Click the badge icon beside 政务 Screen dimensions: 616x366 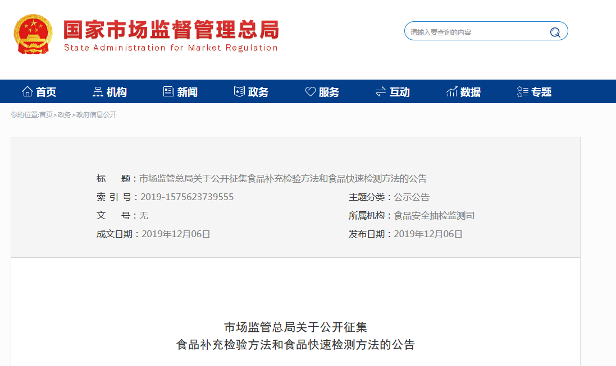(x=239, y=91)
